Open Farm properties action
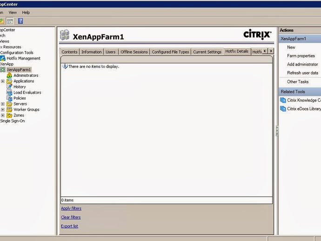The image size is (321, 241). pos(301,56)
